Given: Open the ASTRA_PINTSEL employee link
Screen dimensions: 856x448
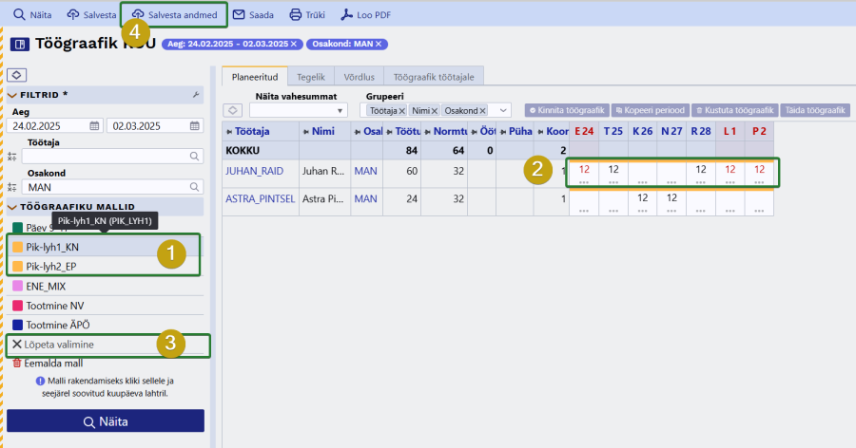Looking at the screenshot, I should (261, 199).
